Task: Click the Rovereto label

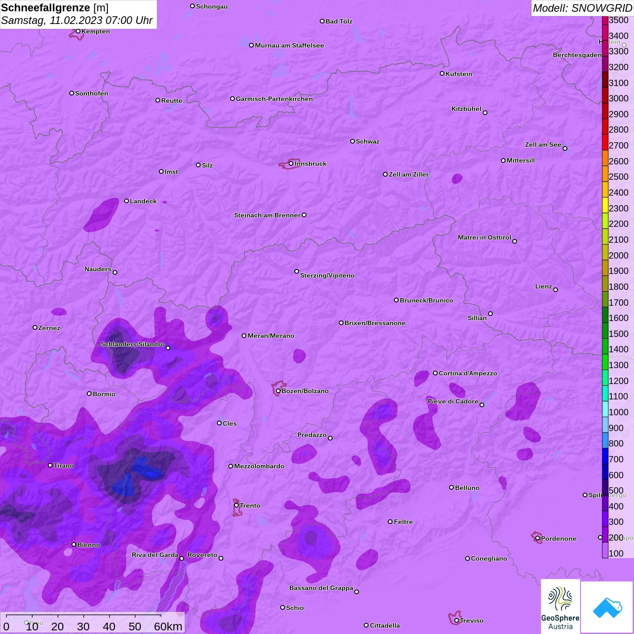Action: (202, 555)
